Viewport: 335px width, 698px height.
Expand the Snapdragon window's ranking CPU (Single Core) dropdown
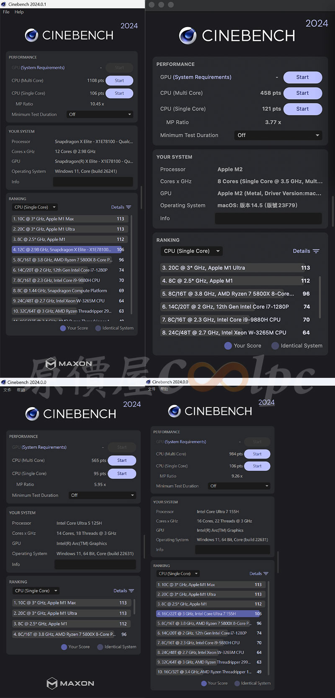click(35, 207)
